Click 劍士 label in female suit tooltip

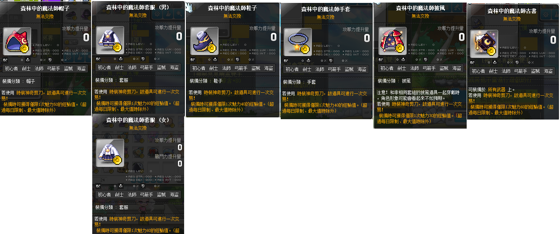(119, 195)
